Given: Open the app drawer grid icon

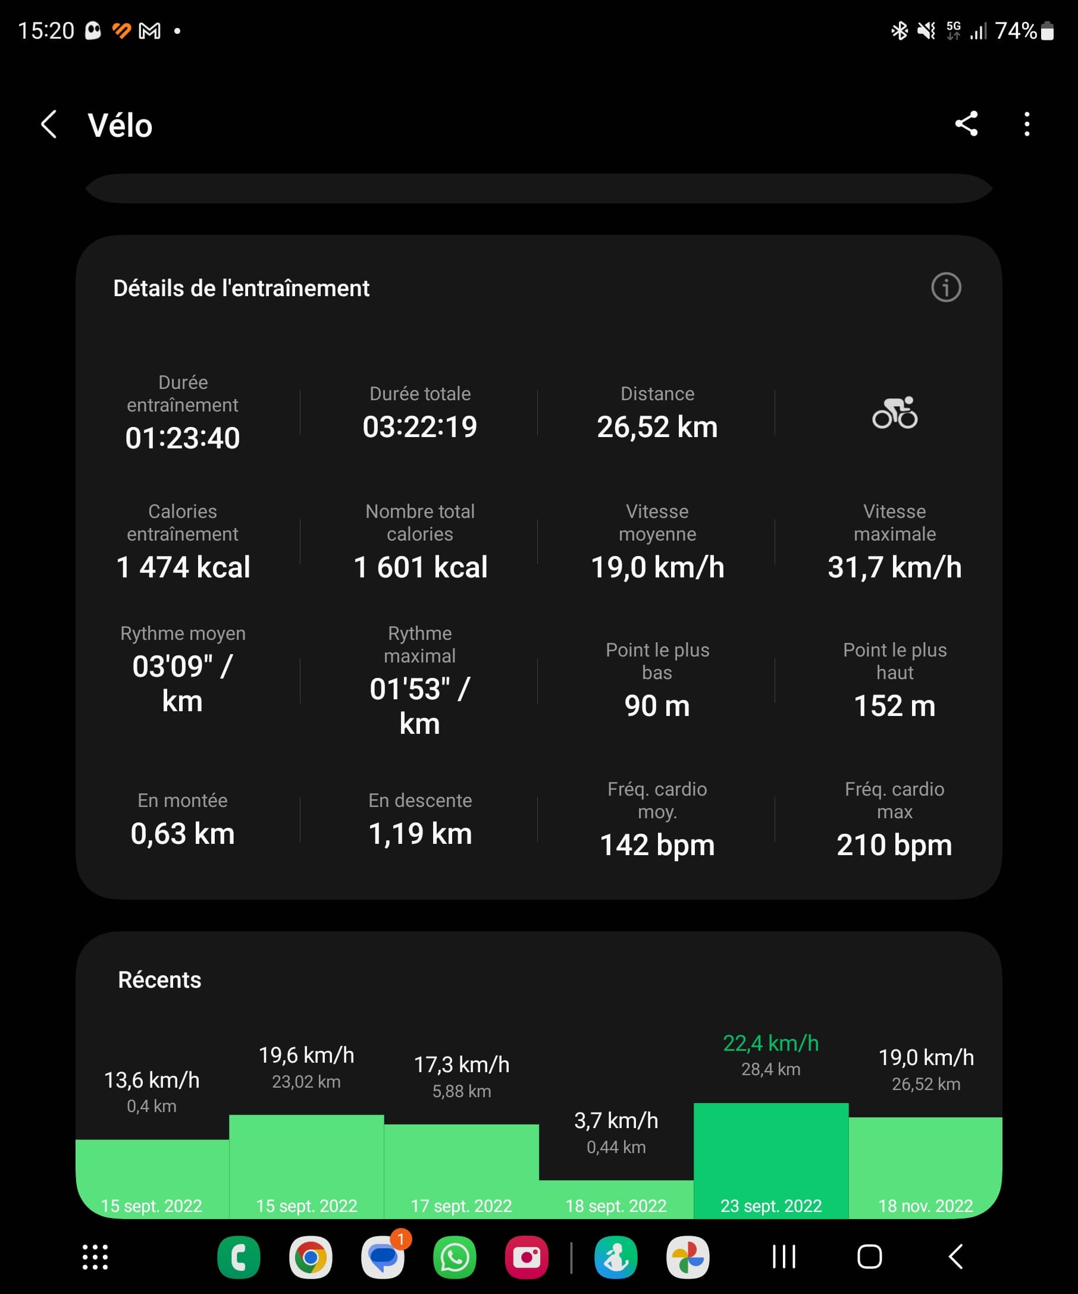Looking at the screenshot, I should (96, 1257).
